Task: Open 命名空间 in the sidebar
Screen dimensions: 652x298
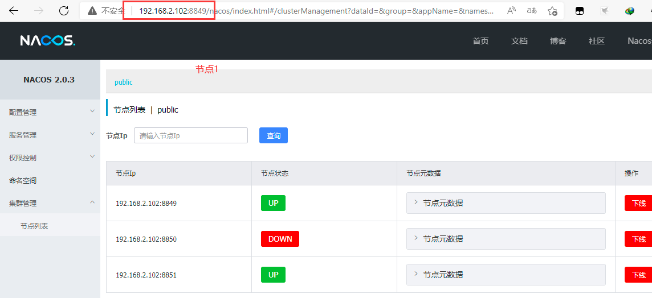Action: 23,180
